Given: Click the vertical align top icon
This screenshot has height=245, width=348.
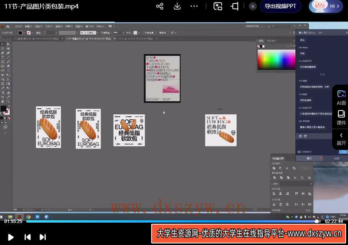Looking at the screenshot, I should [296, 194].
